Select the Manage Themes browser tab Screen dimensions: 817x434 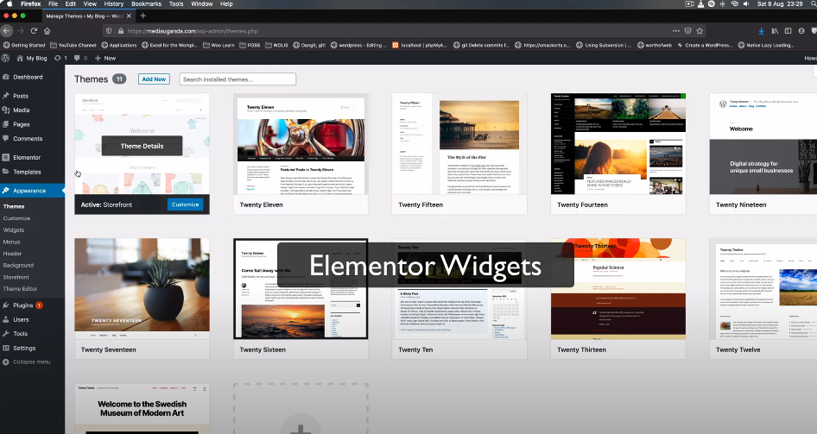(87, 16)
